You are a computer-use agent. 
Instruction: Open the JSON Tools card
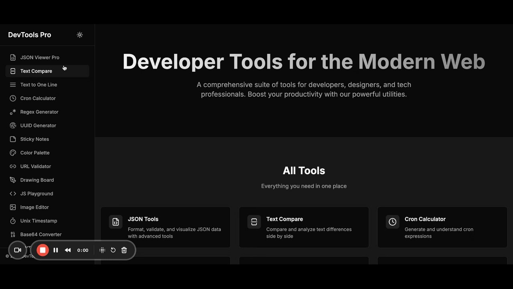[166, 227]
